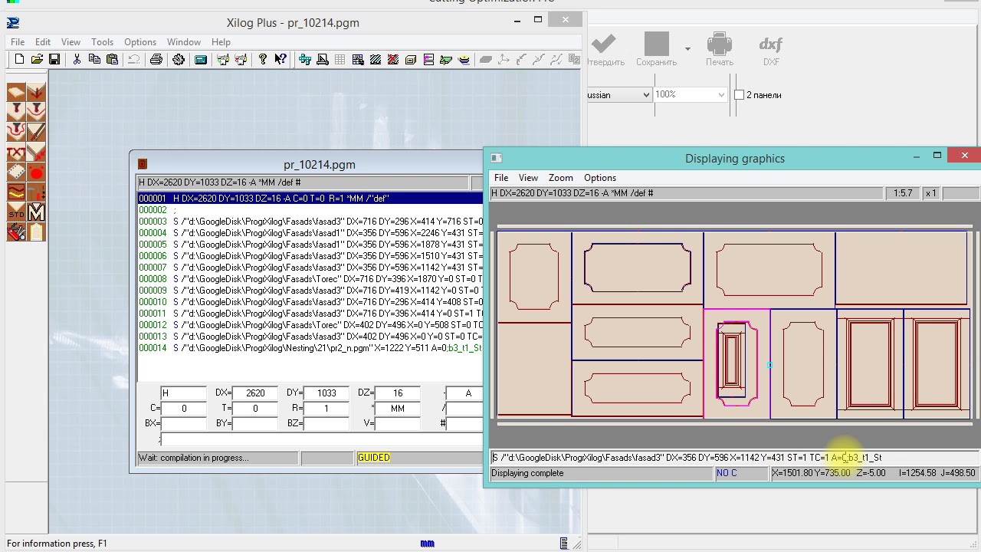Select the vertical drilling arrow tool
981x552 pixels.
coord(36,94)
